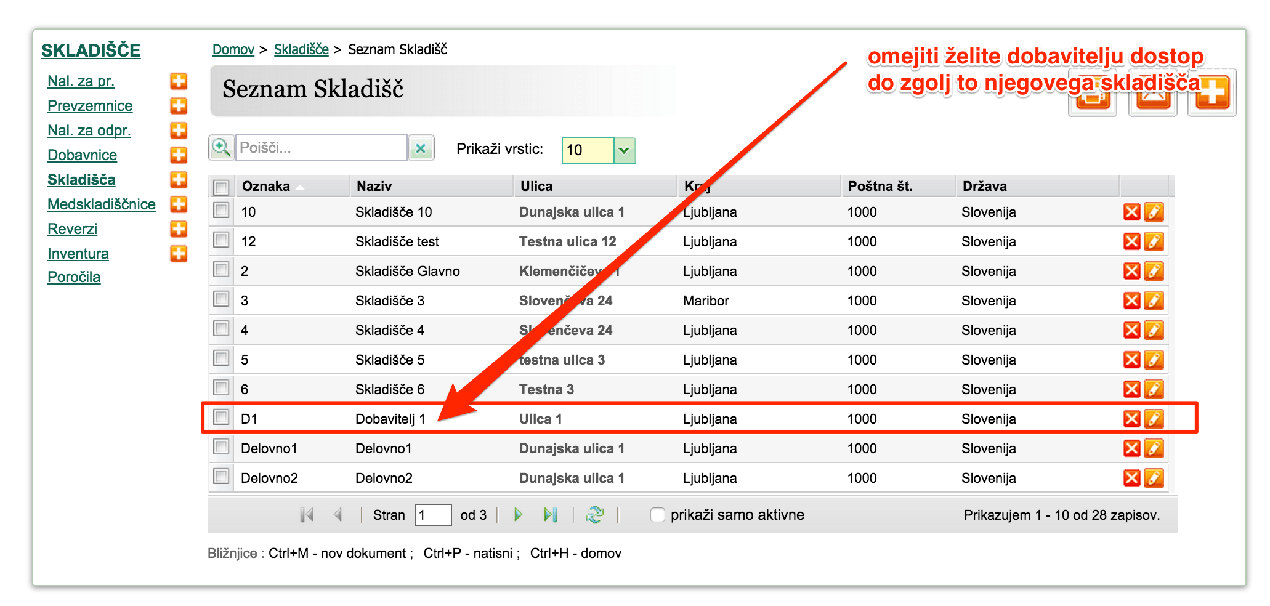The width and height of the screenshot is (1270, 606).
Task: Click into the Poišči search field
Action: pyautogui.click(x=321, y=148)
